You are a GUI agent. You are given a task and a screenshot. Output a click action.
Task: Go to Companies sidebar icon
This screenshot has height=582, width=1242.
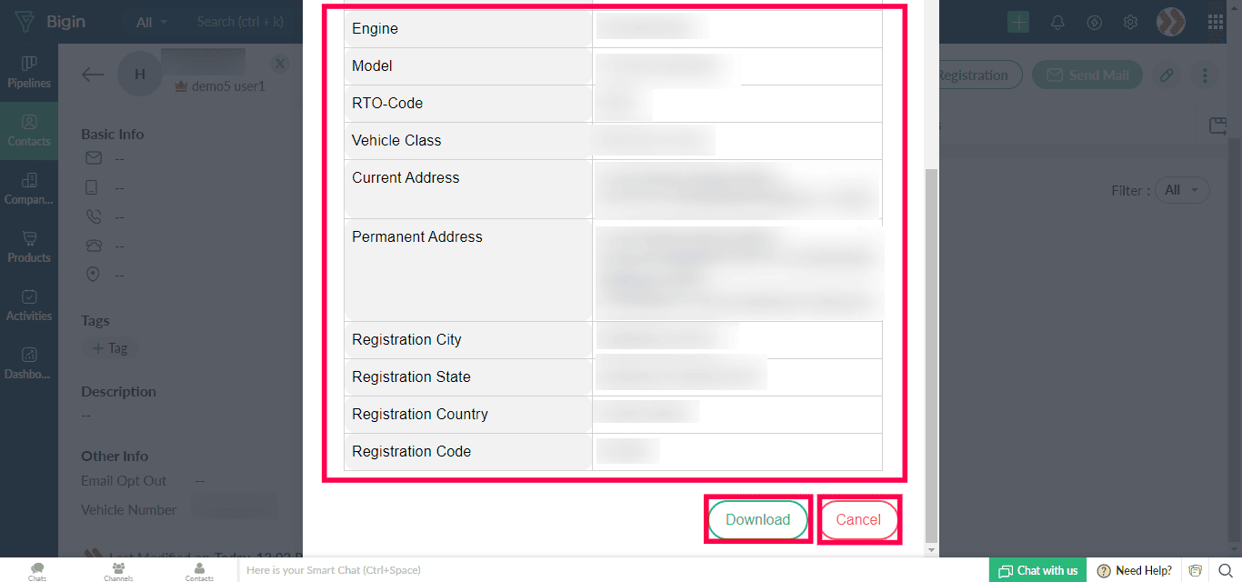pos(29,189)
